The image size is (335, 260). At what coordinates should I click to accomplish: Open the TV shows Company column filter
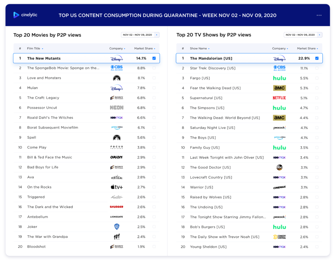coord(280,48)
